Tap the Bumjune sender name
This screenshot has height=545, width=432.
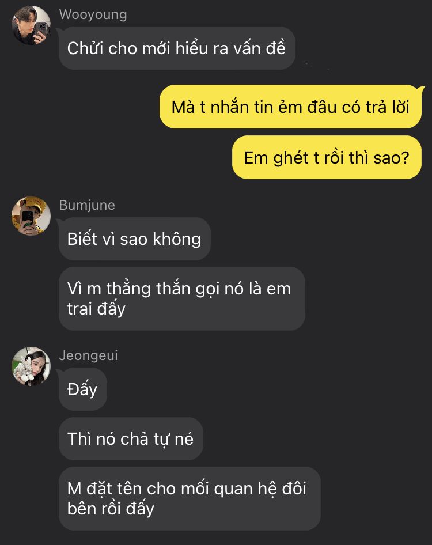87,205
